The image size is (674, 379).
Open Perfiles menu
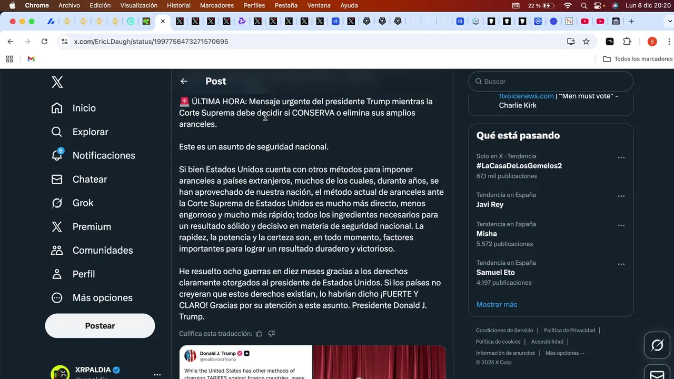click(254, 5)
